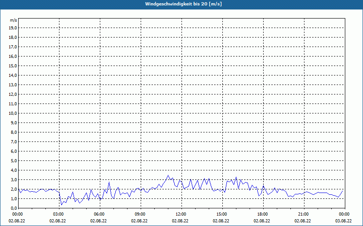Click the '13,0' y-axis label
The image size is (363, 226).
pyautogui.click(x=13, y=85)
